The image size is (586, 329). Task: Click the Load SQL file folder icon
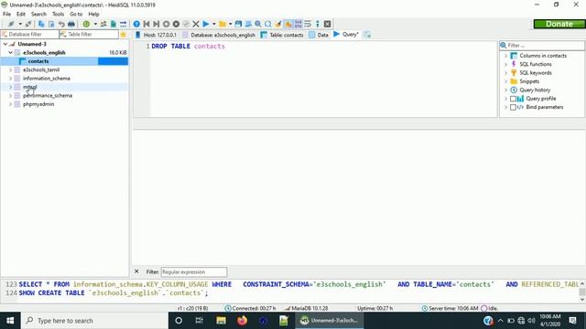(222, 24)
